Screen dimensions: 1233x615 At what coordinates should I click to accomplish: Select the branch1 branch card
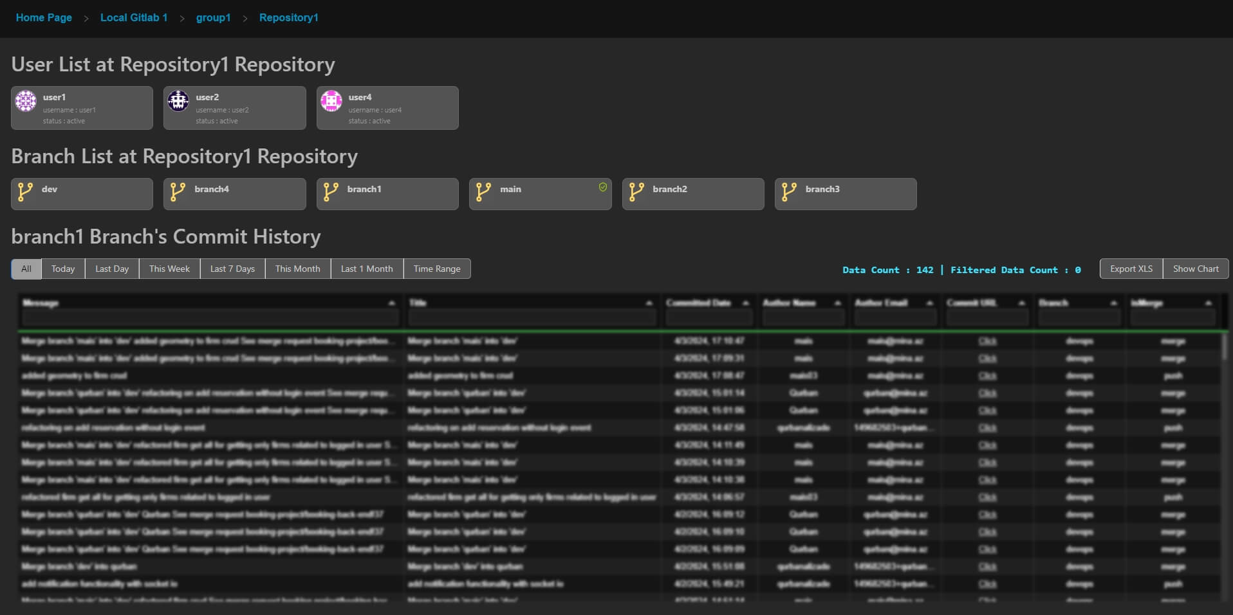click(387, 194)
